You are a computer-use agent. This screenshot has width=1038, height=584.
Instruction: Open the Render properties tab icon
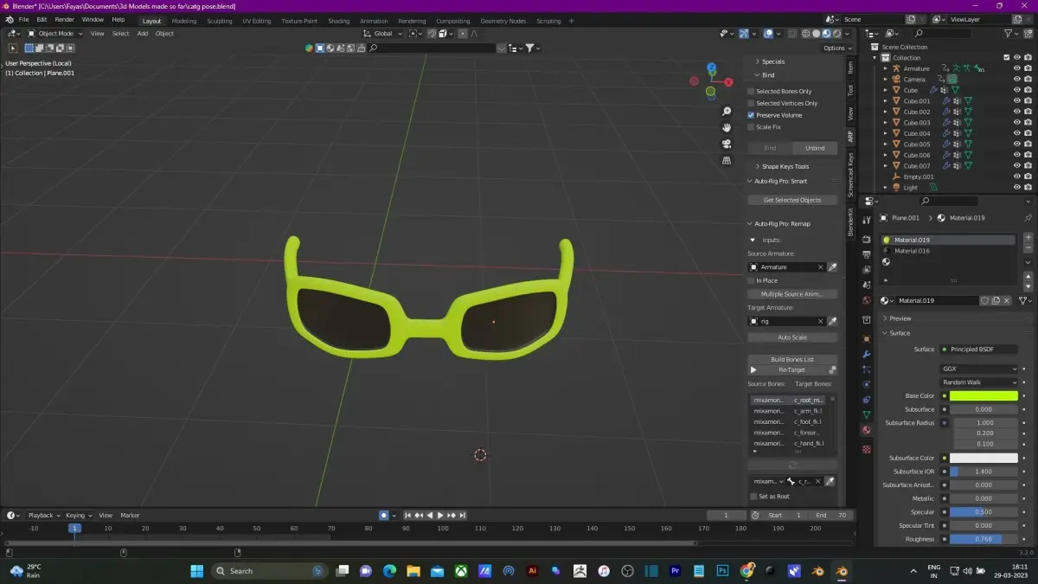pos(866,239)
